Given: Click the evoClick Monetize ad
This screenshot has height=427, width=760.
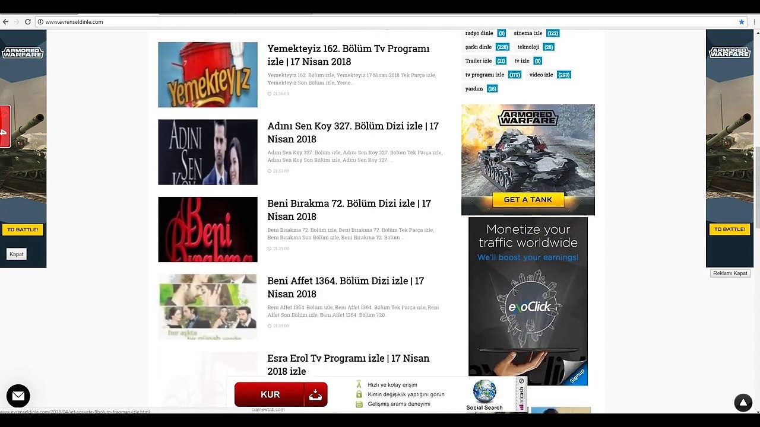Looking at the screenshot, I should 528,301.
